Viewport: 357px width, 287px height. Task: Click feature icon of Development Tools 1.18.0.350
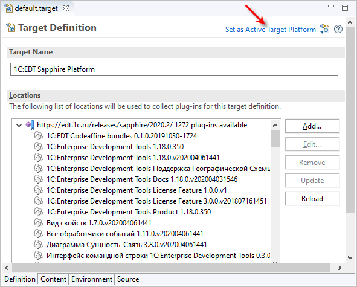[x=39, y=147]
